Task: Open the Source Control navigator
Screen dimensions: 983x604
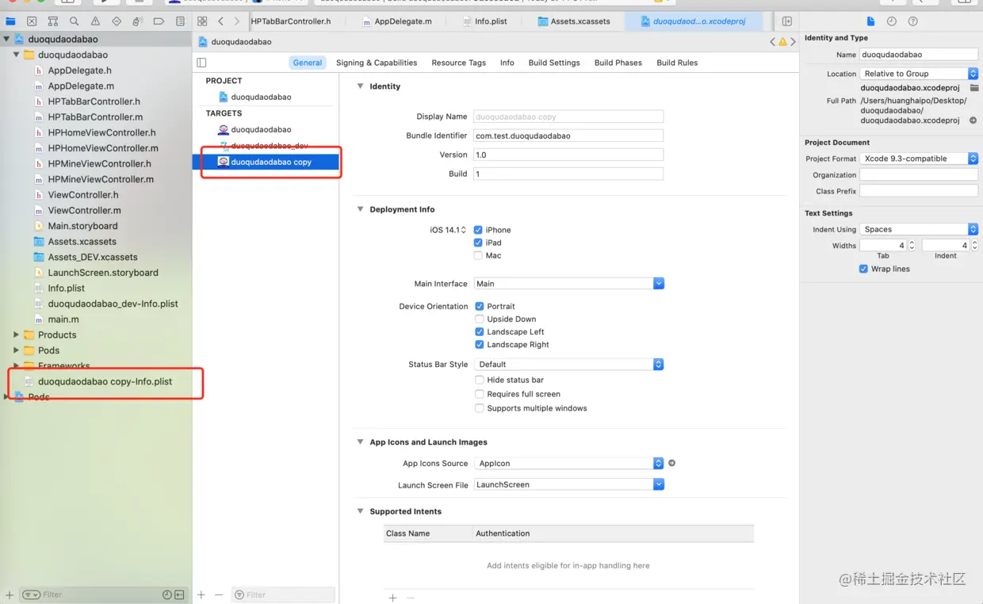Action: click(32, 21)
